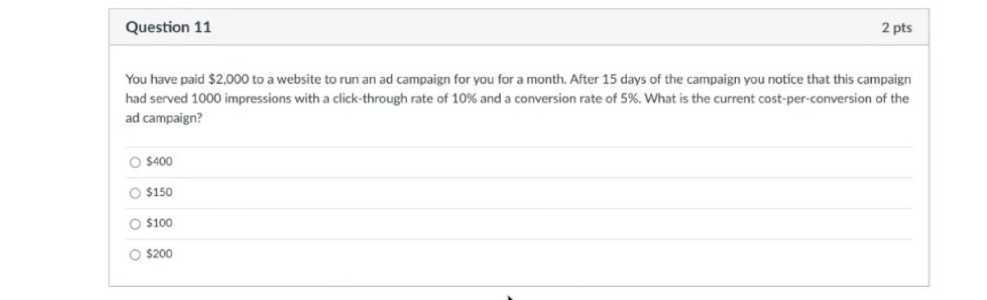Screen dimensions: 987x300
Task: Click the "$200" answer label text
Action: [159, 254]
